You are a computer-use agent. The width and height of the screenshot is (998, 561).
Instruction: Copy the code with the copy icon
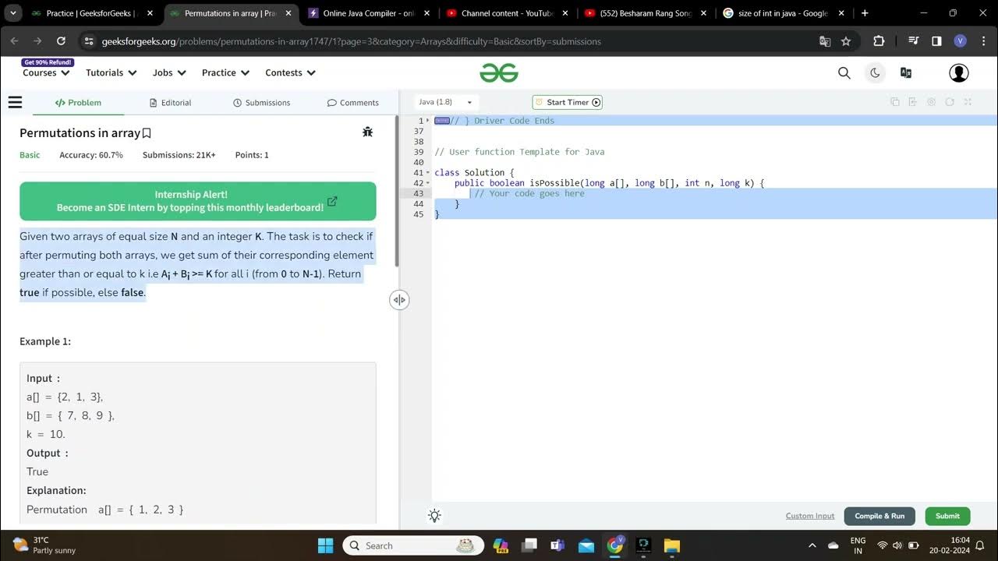coord(895,102)
